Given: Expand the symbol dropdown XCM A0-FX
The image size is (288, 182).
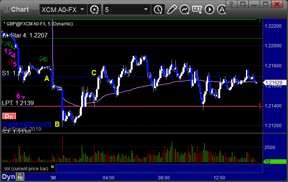Looking at the screenshot, I should point(82,9).
